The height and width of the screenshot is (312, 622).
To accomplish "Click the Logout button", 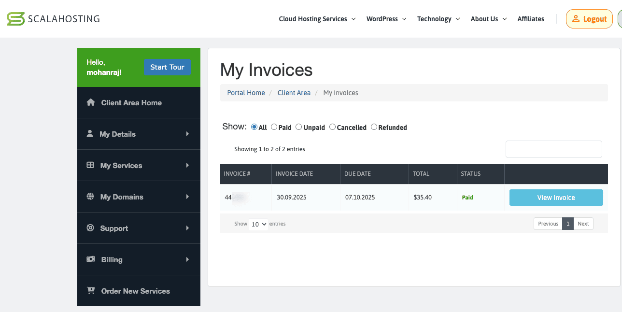I will (589, 19).
